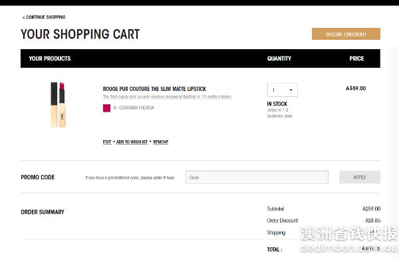
Task: Select the Contrary Fuchsia color swatch
Action: click(106, 108)
